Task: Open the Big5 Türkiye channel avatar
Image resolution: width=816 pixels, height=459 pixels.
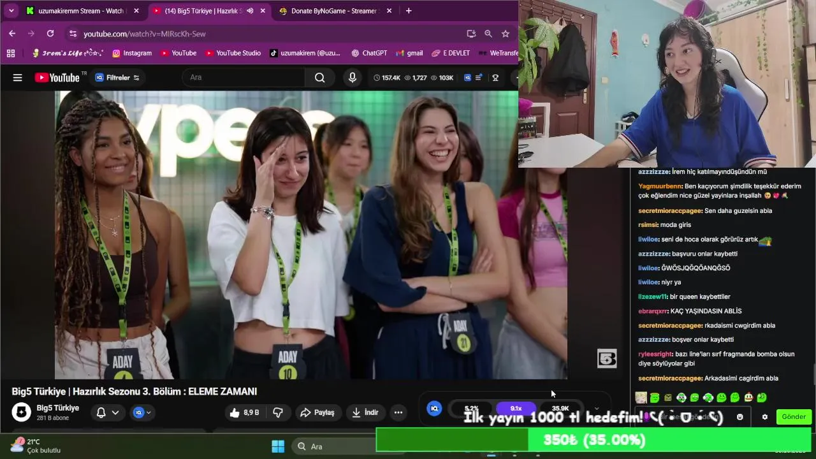Action: tap(22, 412)
